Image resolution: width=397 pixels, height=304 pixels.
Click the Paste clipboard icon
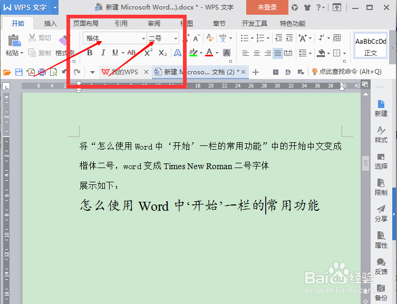click(14, 41)
